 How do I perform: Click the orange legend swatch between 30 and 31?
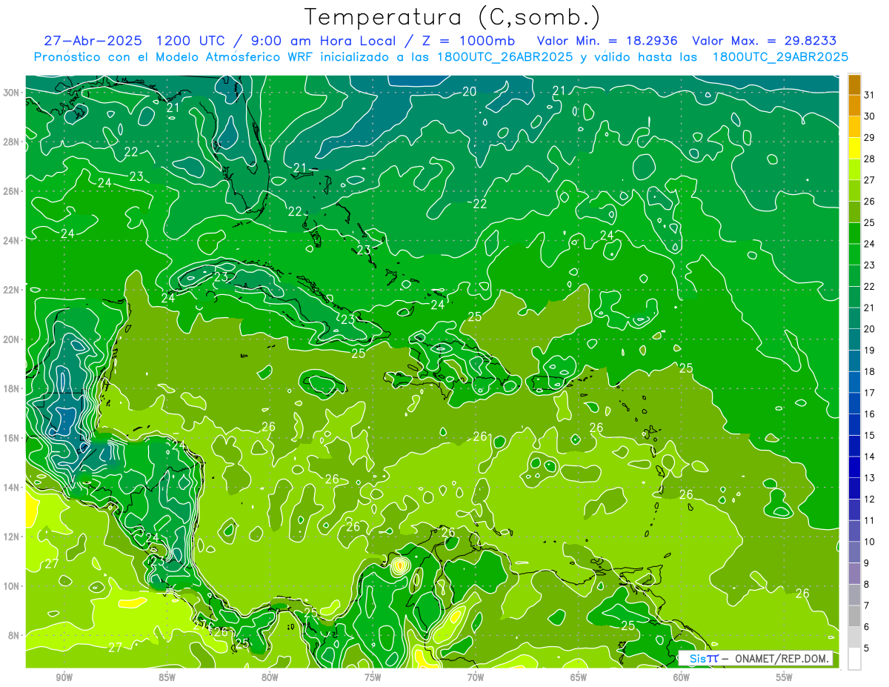pyautogui.click(x=854, y=106)
